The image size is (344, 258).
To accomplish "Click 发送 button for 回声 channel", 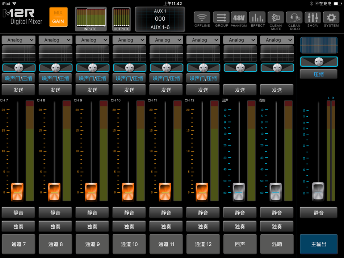I will coord(240,90).
